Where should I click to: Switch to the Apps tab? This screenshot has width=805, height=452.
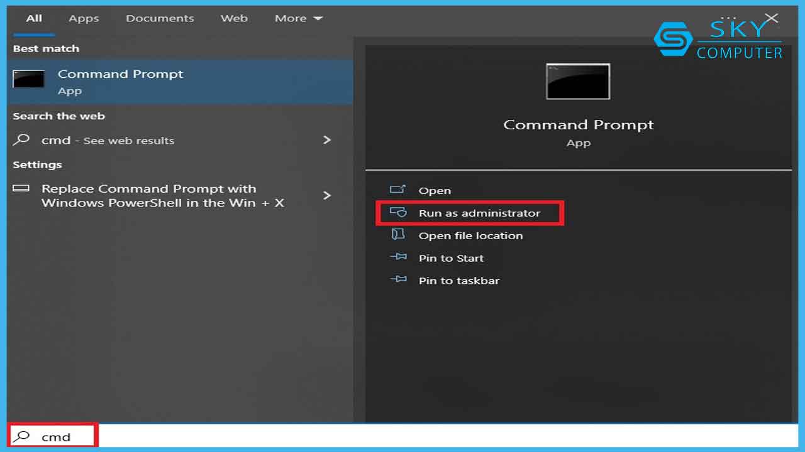84,18
